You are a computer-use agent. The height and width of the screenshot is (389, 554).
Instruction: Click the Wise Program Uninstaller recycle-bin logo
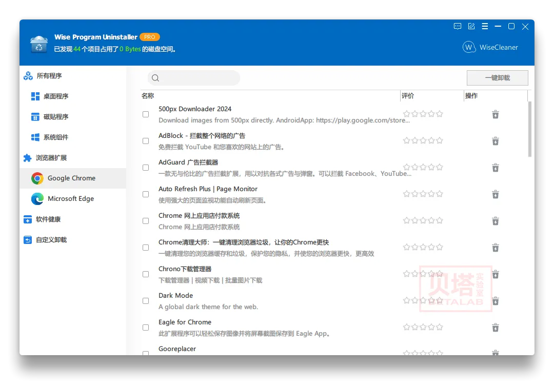pyautogui.click(x=39, y=44)
